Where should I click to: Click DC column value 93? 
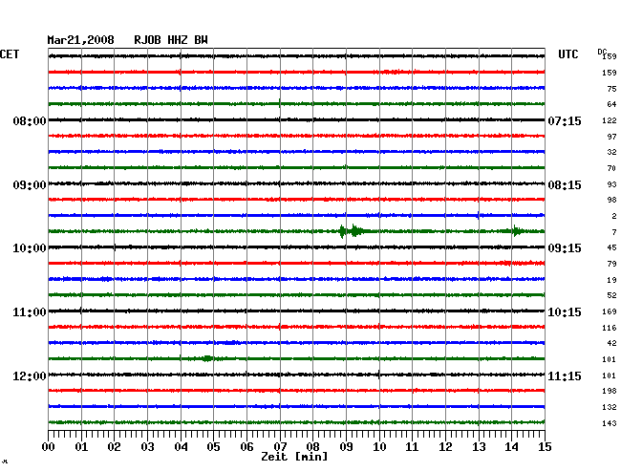pos(611,184)
